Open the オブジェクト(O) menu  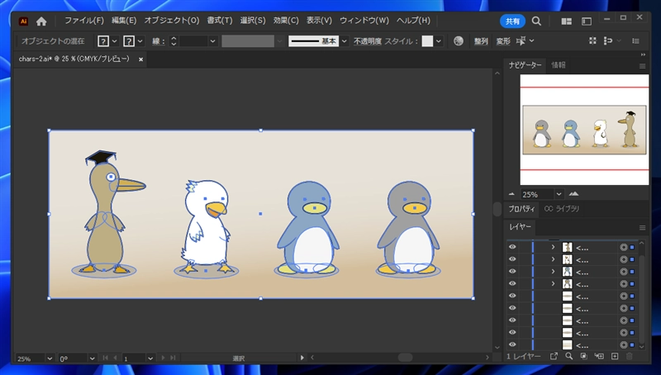tap(172, 21)
